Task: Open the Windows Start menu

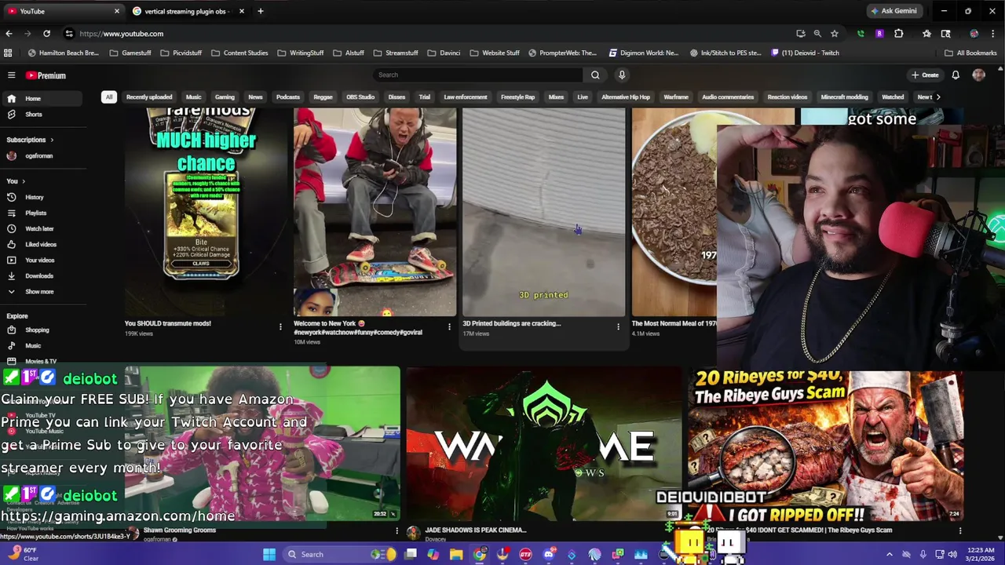Action: (x=269, y=554)
